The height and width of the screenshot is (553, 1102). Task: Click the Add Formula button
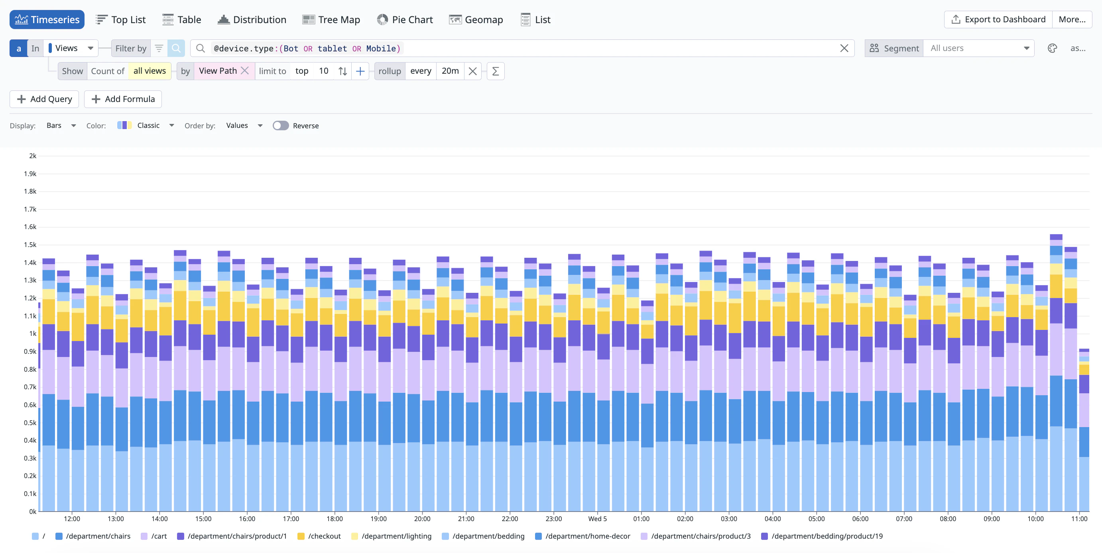[123, 99]
